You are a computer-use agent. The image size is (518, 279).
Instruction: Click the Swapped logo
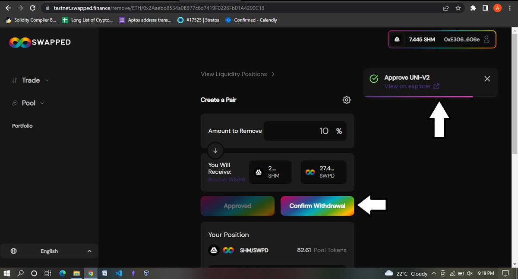click(40, 42)
